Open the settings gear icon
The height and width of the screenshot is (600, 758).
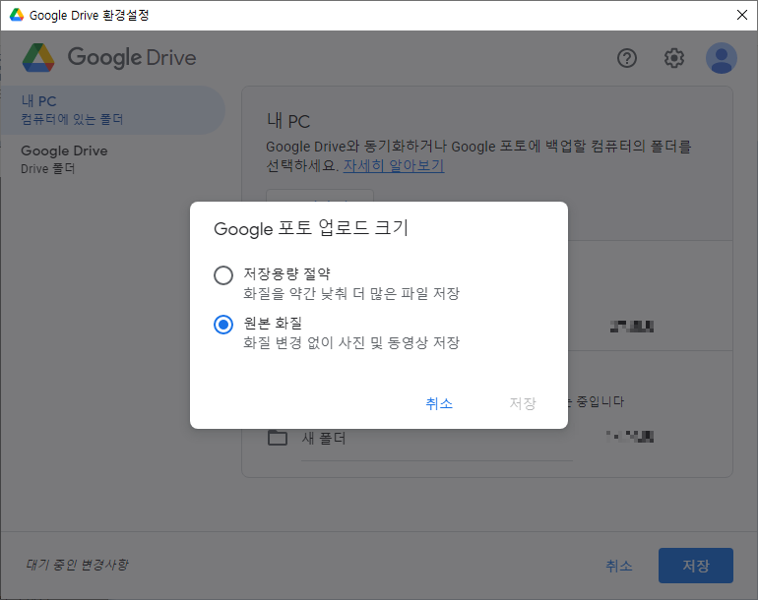pyautogui.click(x=674, y=58)
